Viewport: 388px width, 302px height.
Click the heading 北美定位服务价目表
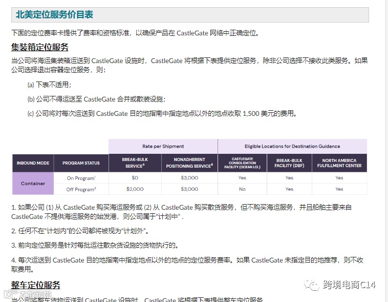point(54,15)
